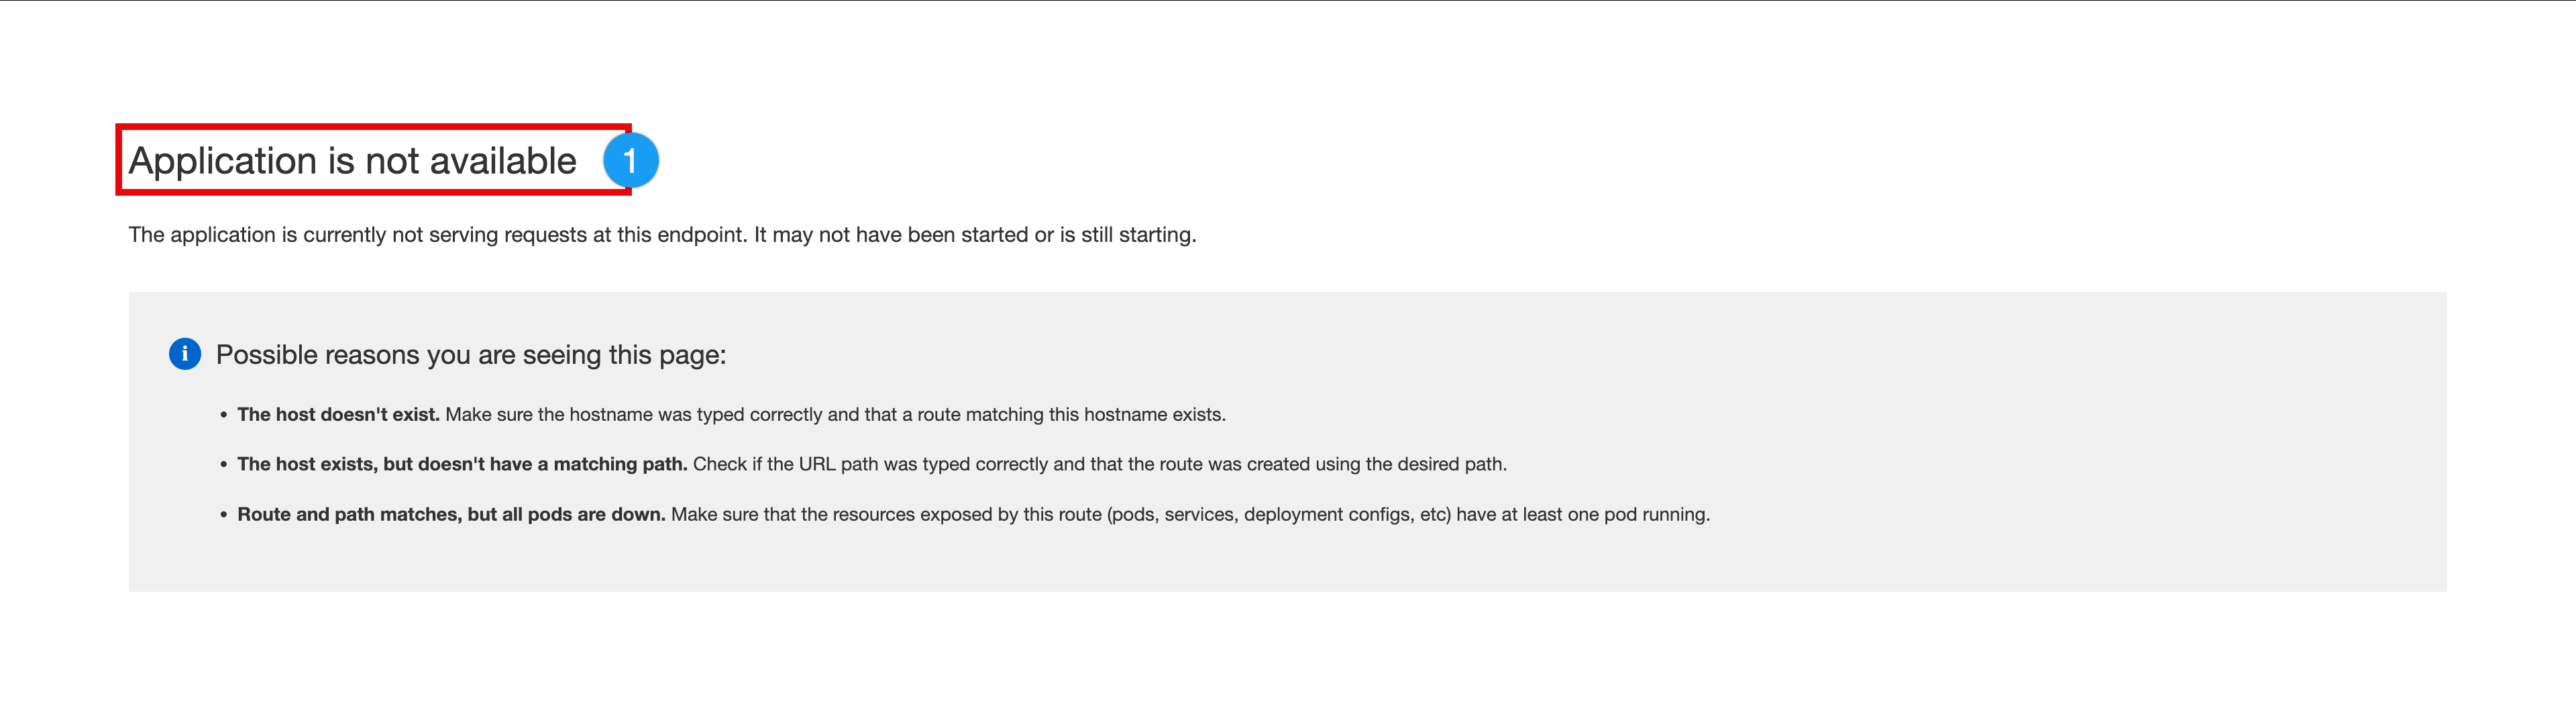
Task: Click the blue info icon
Action: 185,354
